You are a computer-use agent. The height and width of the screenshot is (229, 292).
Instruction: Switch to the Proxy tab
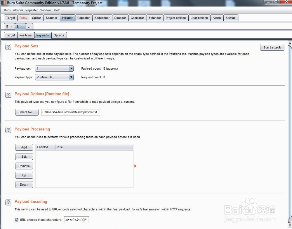coord(23,18)
